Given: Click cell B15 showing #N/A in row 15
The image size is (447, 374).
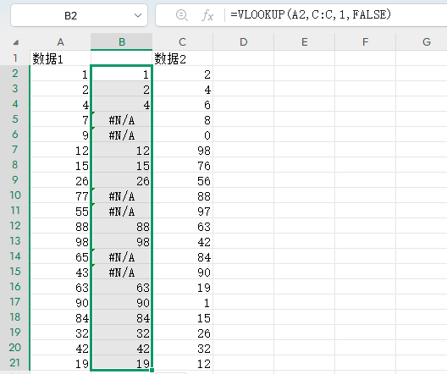Looking at the screenshot, I should tap(122, 272).
